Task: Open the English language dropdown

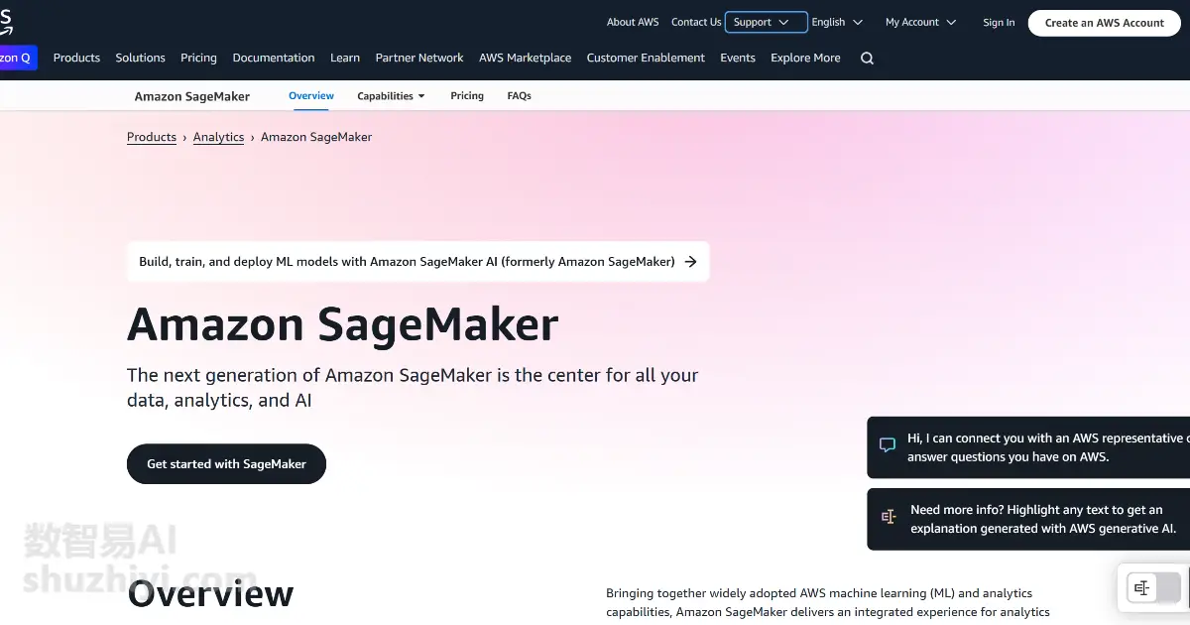Action: click(837, 22)
